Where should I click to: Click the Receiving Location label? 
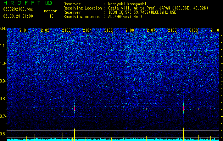[x=83, y=8]
